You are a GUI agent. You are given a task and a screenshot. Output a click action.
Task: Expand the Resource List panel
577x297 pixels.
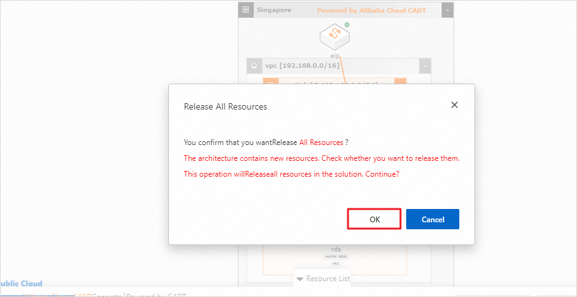tap(323, 279)
